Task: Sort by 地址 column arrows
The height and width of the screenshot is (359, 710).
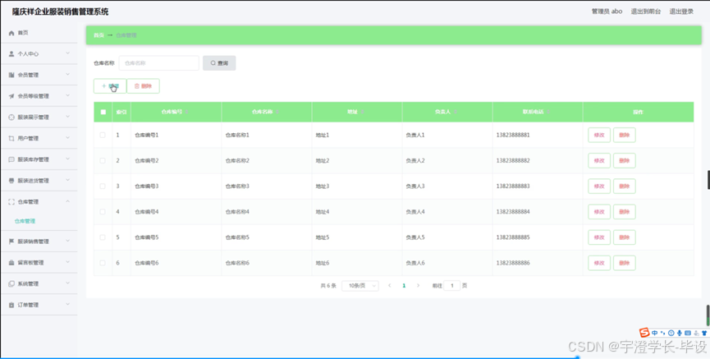Action: [362, 112]
